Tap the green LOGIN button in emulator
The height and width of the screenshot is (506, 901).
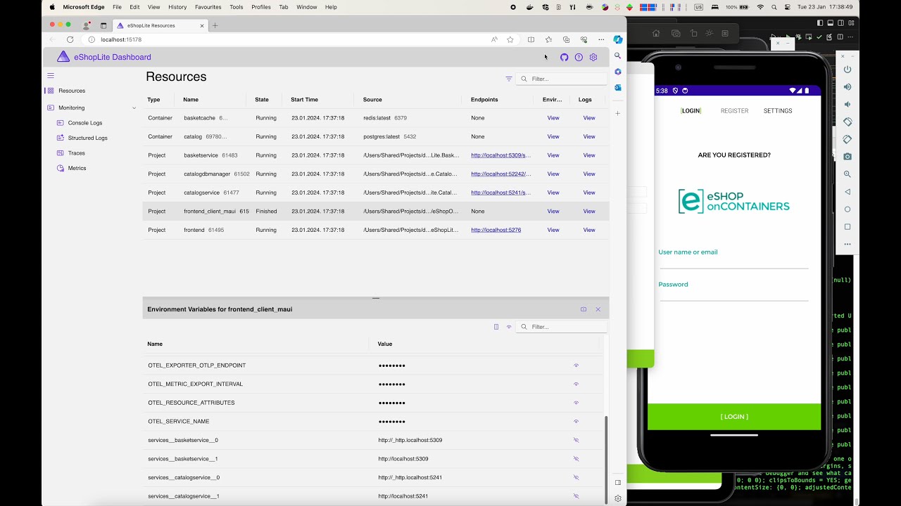734,417
